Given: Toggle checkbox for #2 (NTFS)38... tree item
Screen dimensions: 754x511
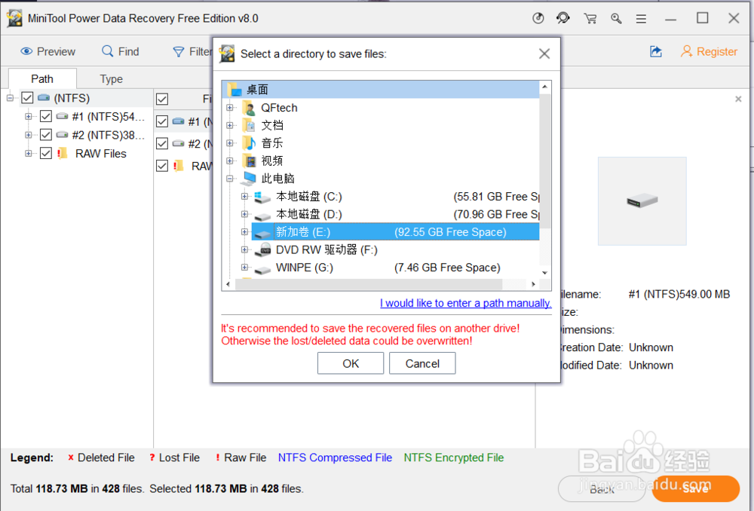Looking at the screenshot, I should point(46,135).
